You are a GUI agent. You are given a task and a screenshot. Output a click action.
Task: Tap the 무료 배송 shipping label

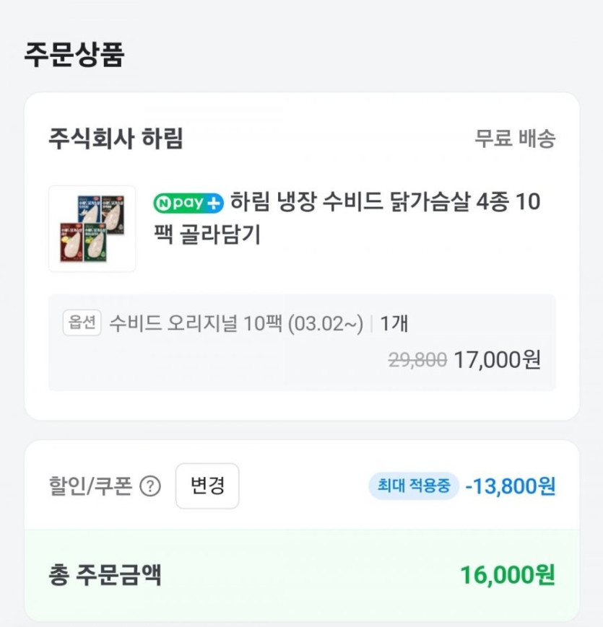514,139
